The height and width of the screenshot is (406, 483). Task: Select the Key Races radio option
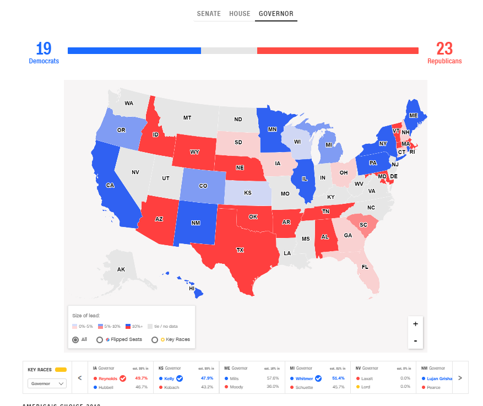(155, 339)
